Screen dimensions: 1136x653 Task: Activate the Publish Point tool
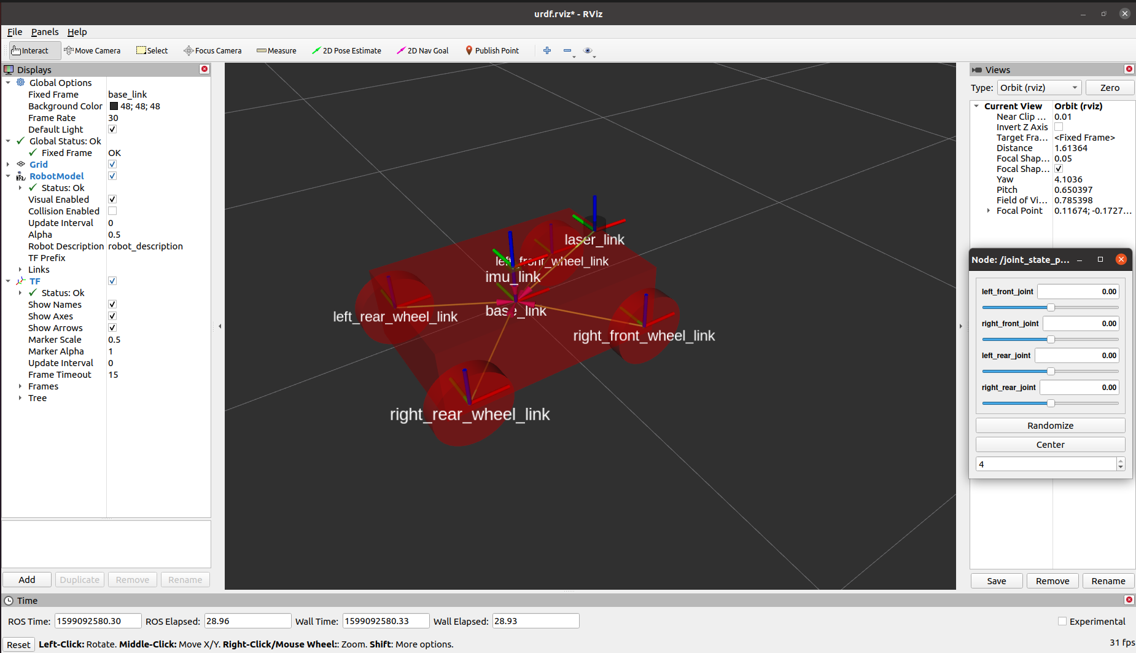[x=492, y=50]
